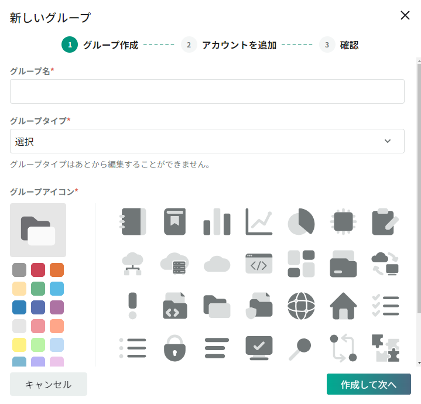Click the selected folder icon preview
421x404 pixels.
38,230
